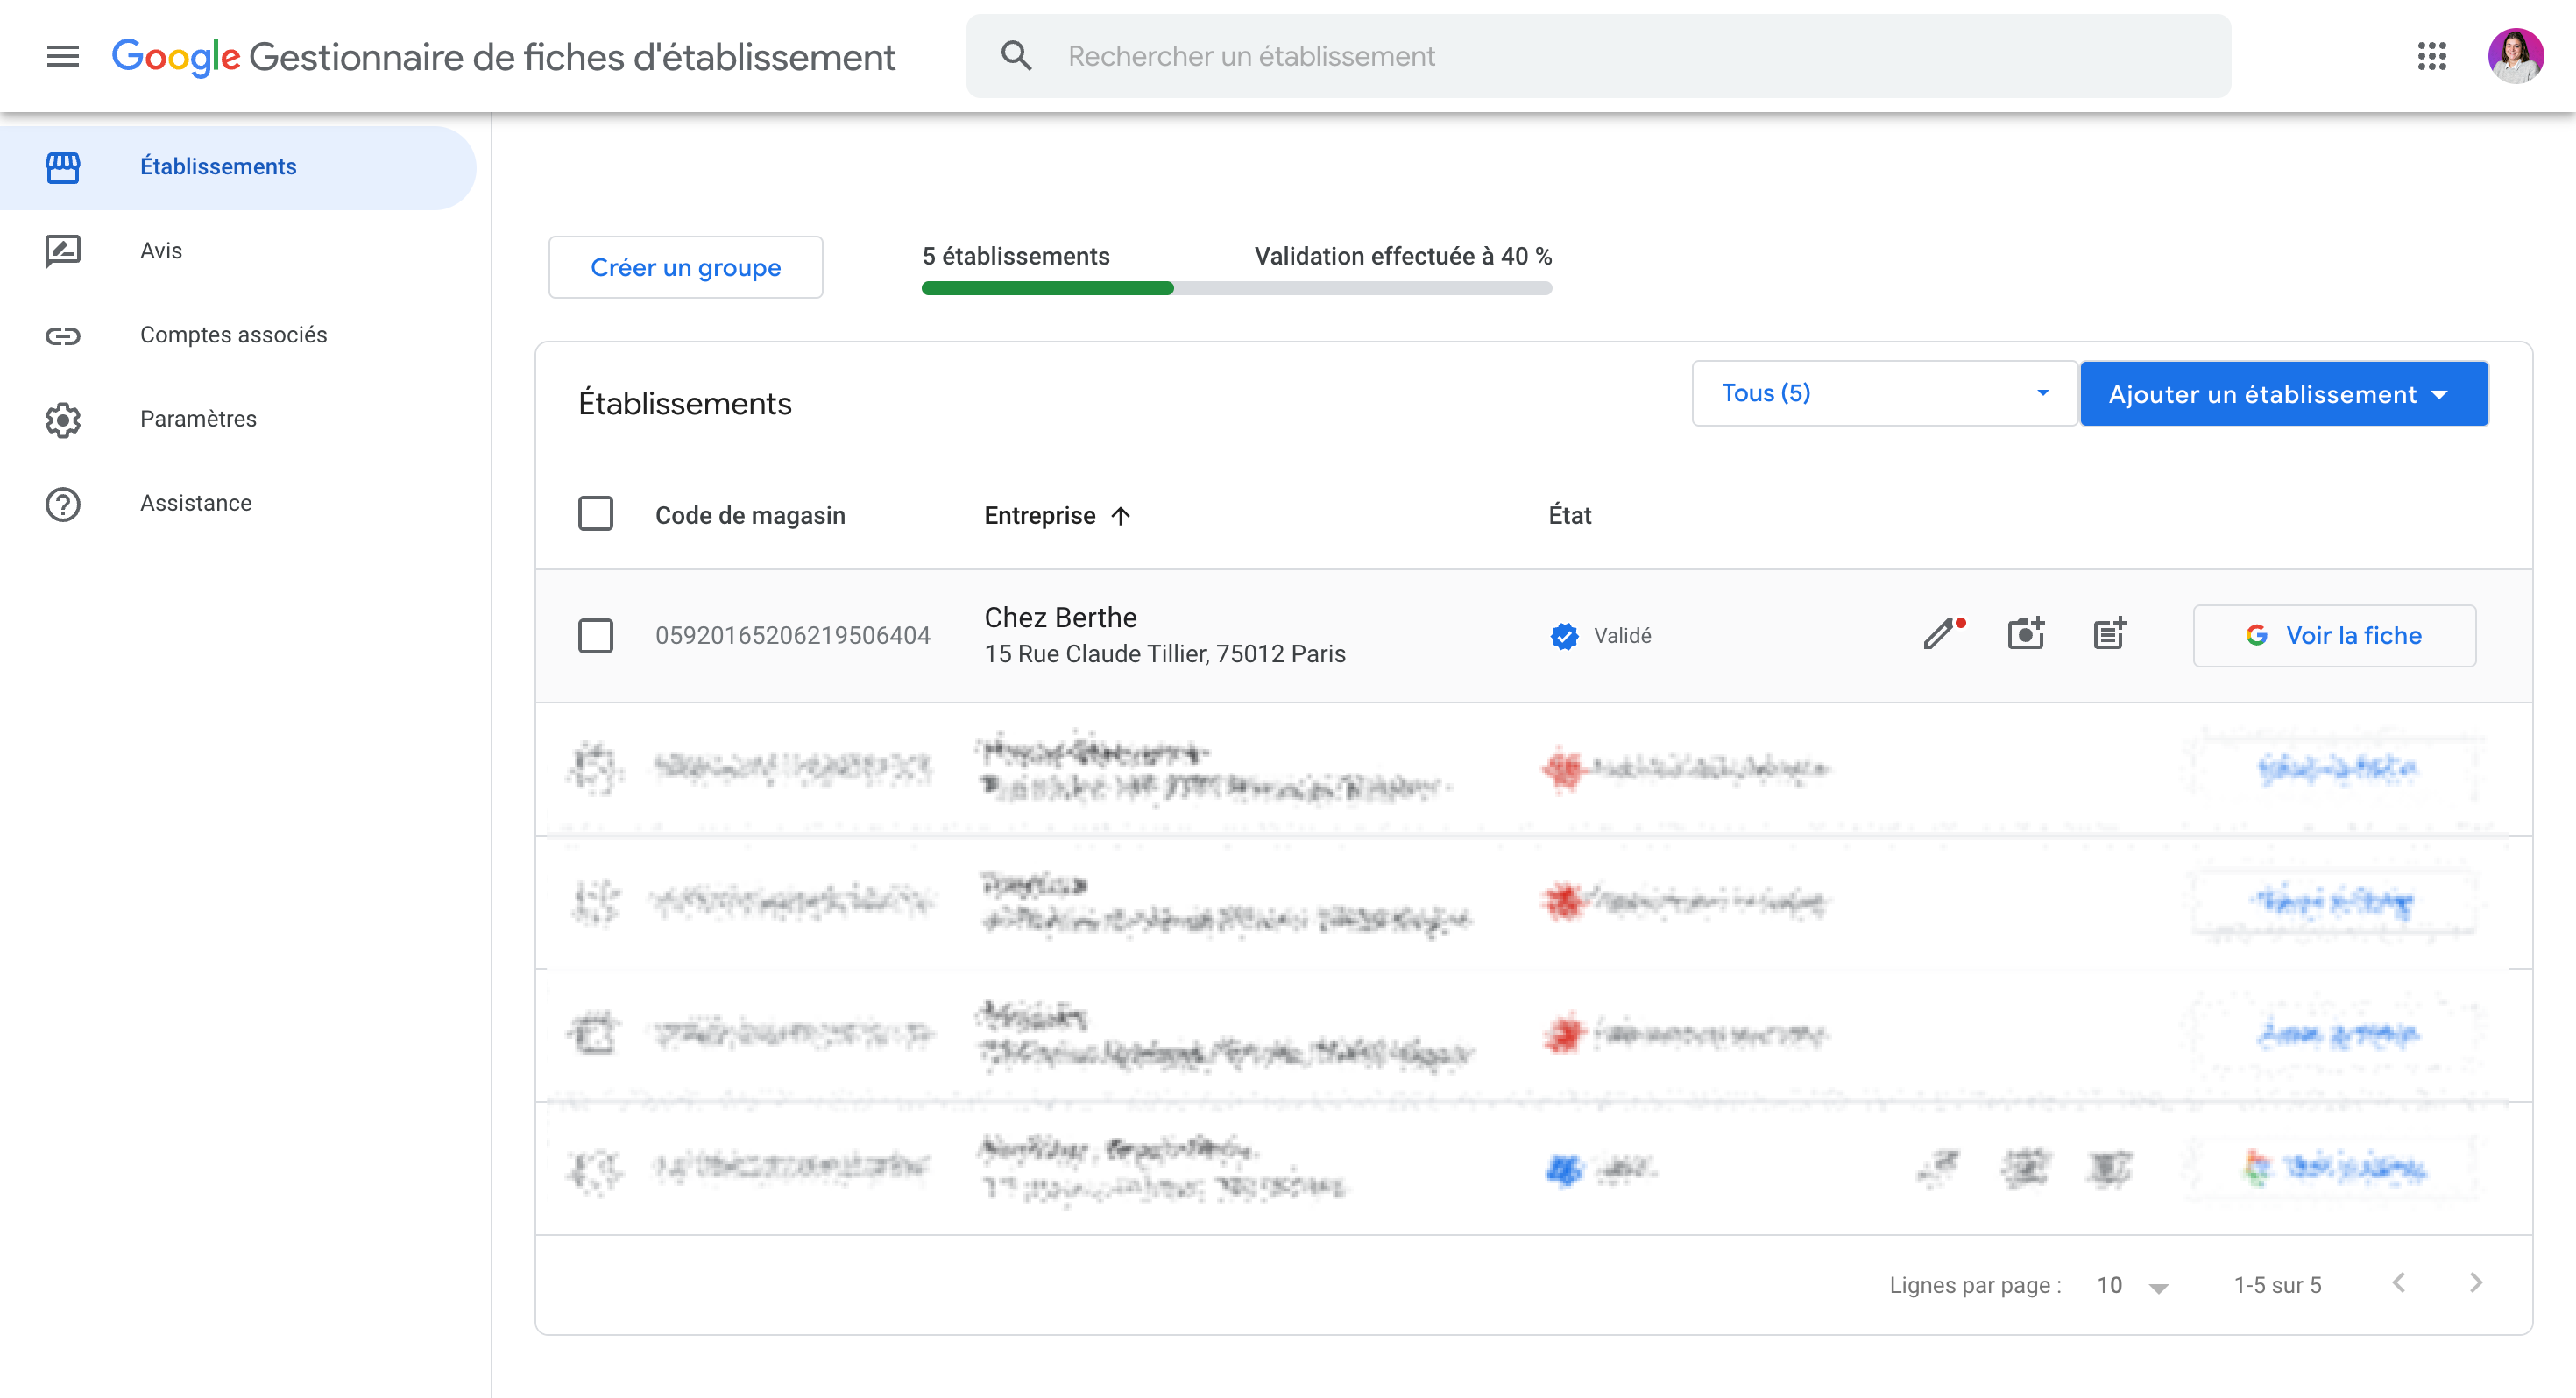Click the Paramètres gear icon
2576x1398 pixels.
click(62, 419)
